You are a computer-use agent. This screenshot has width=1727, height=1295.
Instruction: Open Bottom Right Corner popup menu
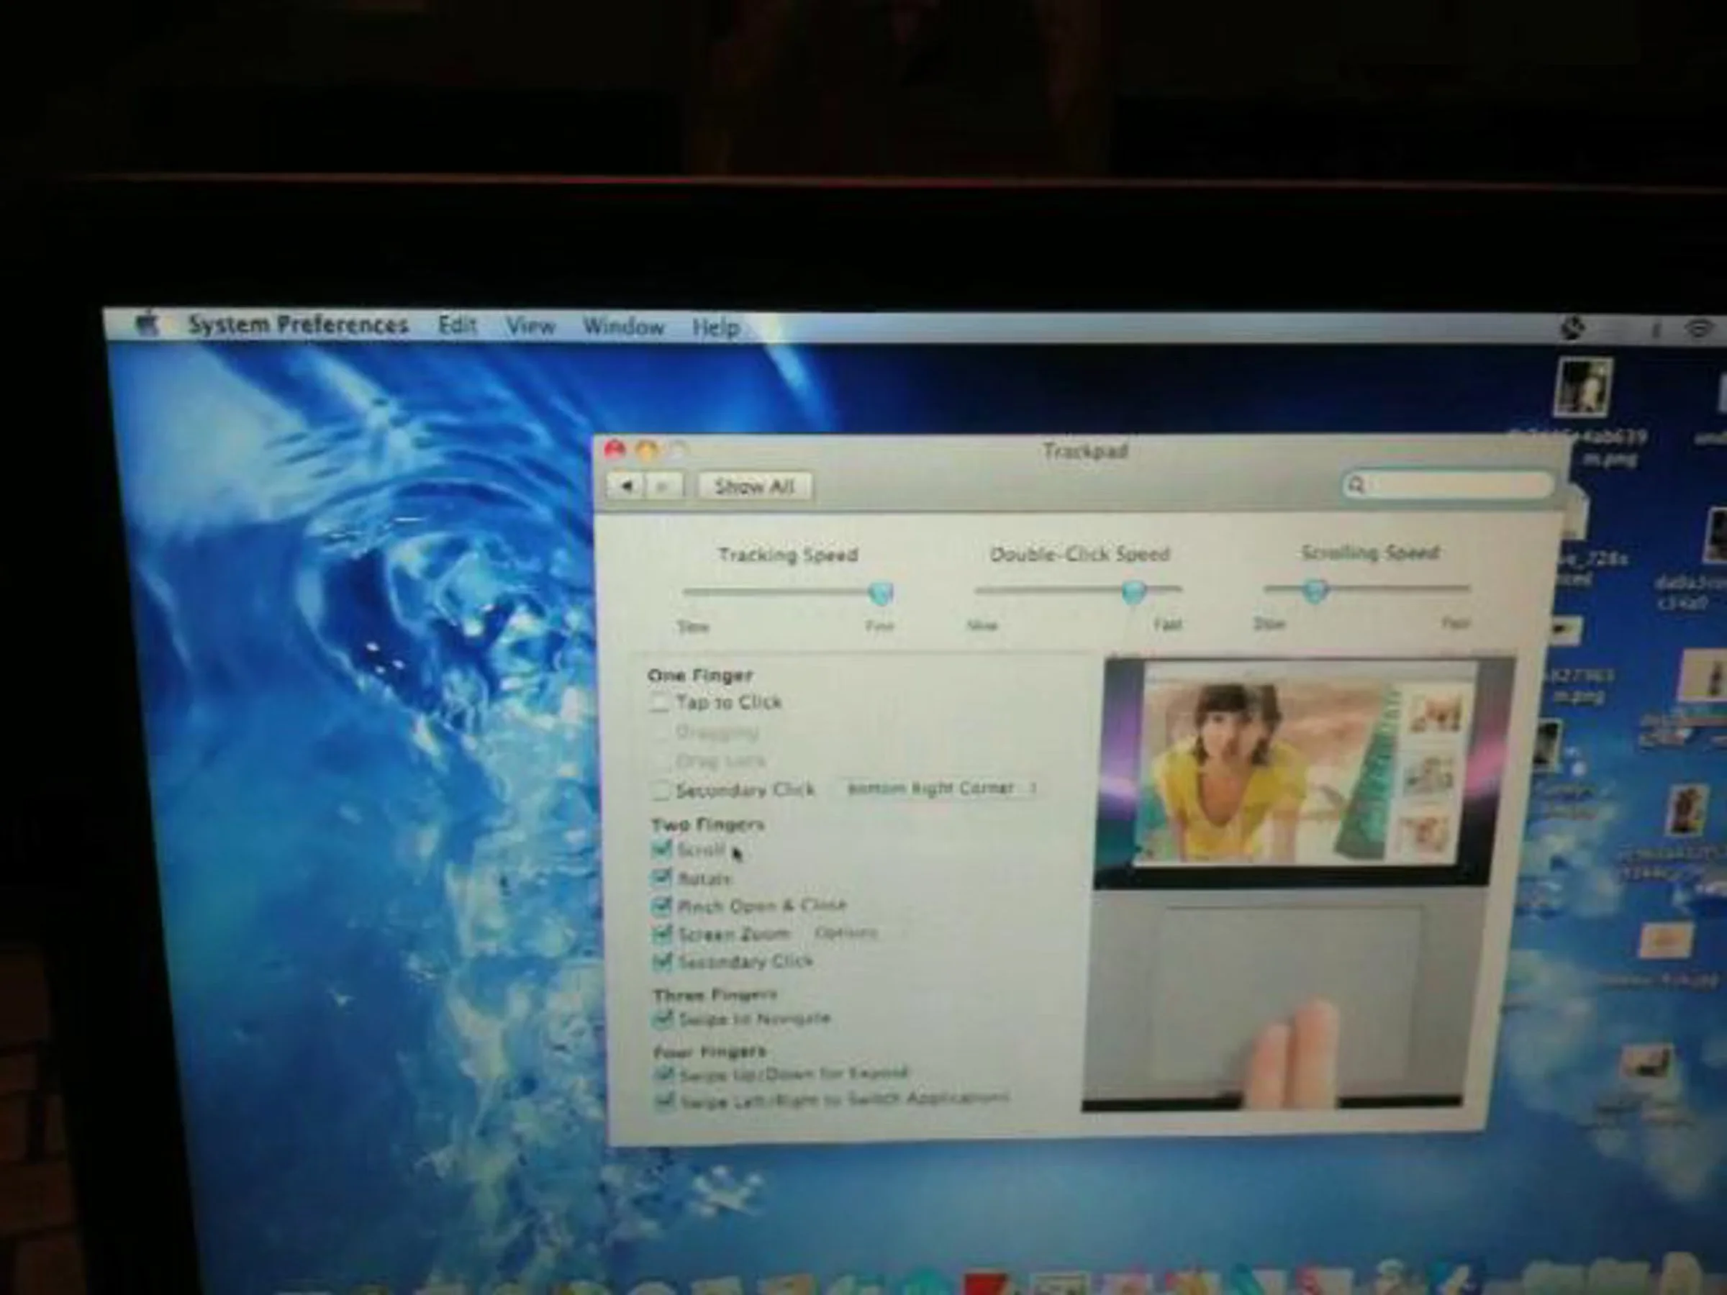940,789
